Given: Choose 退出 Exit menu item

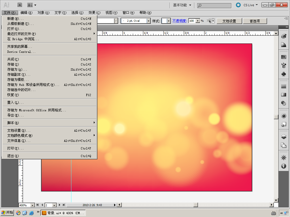Looking at the screenshot, I should 49,156.
